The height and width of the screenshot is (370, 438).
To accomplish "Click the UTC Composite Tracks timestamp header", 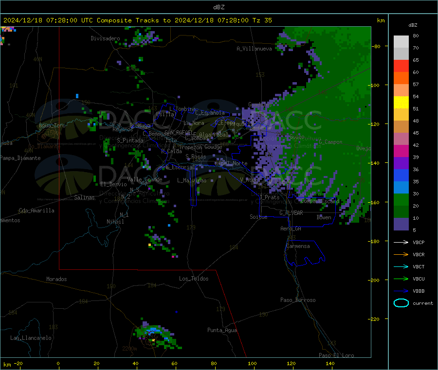I will click(x=138, y=20).
